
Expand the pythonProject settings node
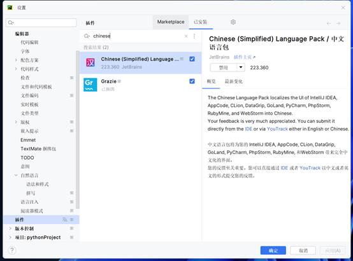(x=10, y=237)
